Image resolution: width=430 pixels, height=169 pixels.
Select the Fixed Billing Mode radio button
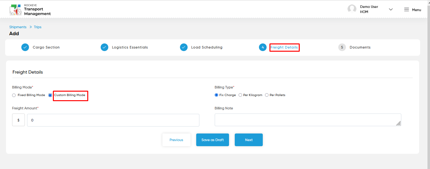pos(14,95)
